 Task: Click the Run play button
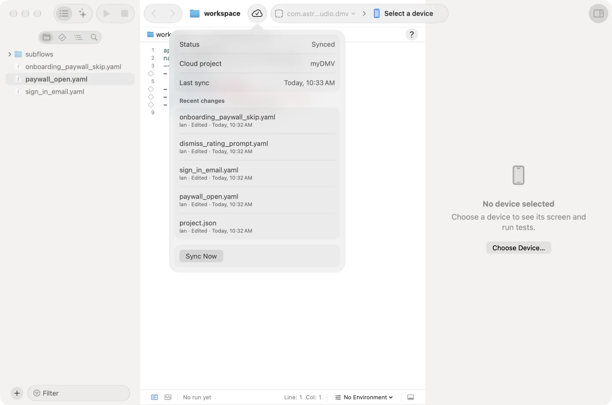click(x=106, y=14)
